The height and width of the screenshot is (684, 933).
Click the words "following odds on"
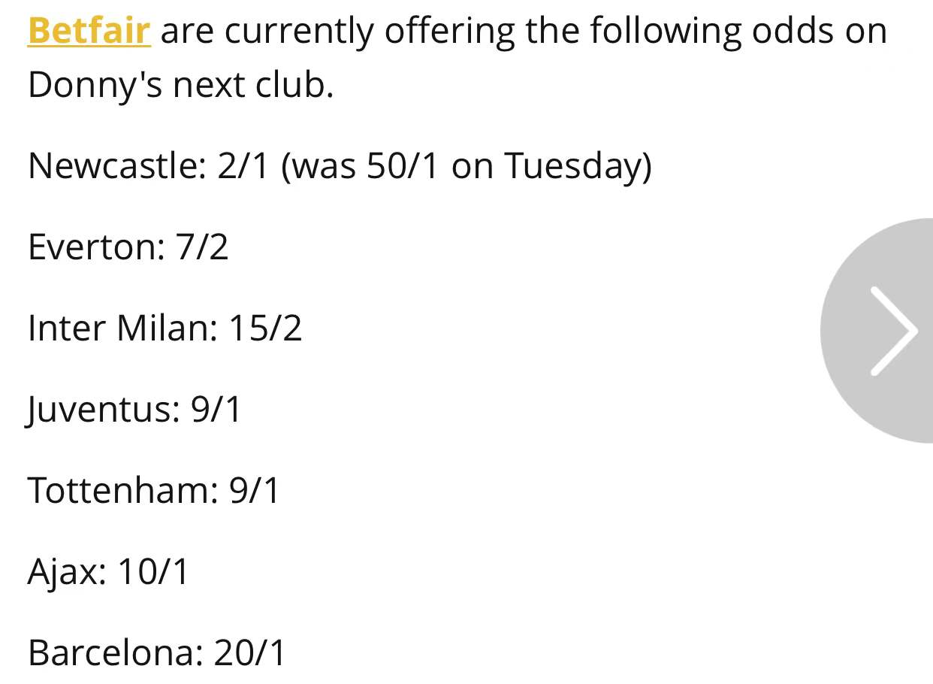tap(738, 32)
